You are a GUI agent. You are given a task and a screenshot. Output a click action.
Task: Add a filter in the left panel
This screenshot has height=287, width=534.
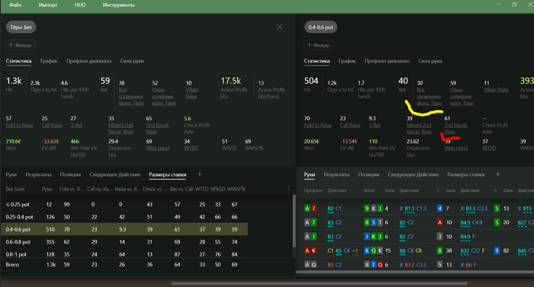21,45
